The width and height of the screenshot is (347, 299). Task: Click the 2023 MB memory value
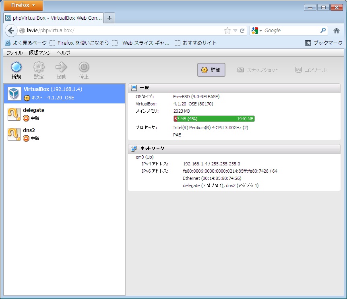182,111
